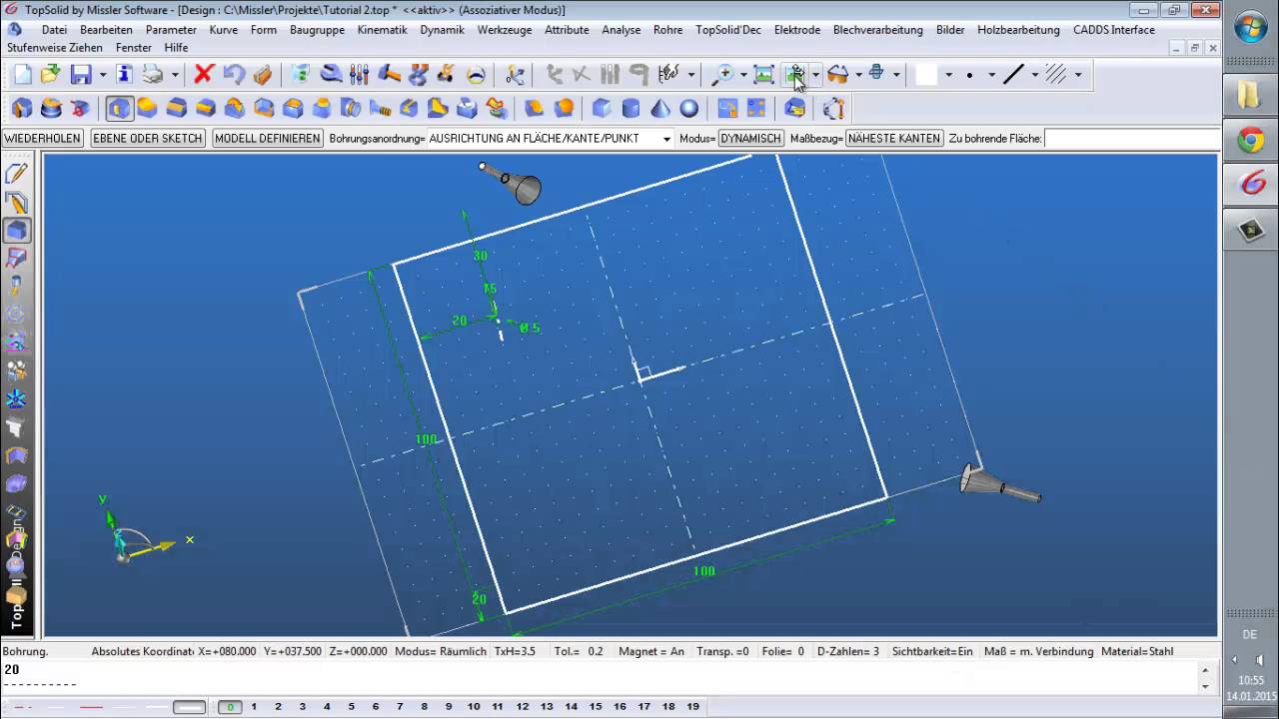Select the blue cube shape icon
Viewport: 1279px width, 719px height.
[x=602, y=108]
